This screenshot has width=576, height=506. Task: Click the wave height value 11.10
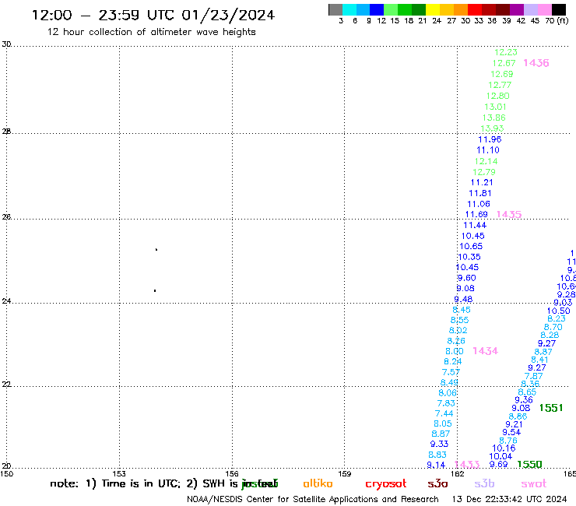coord(488,150)
